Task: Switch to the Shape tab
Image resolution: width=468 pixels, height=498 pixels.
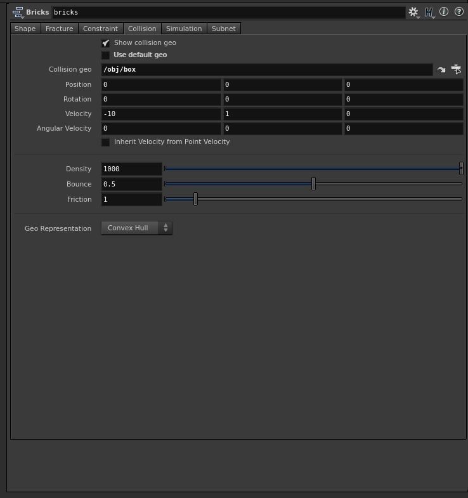Action: pos(25,29)
